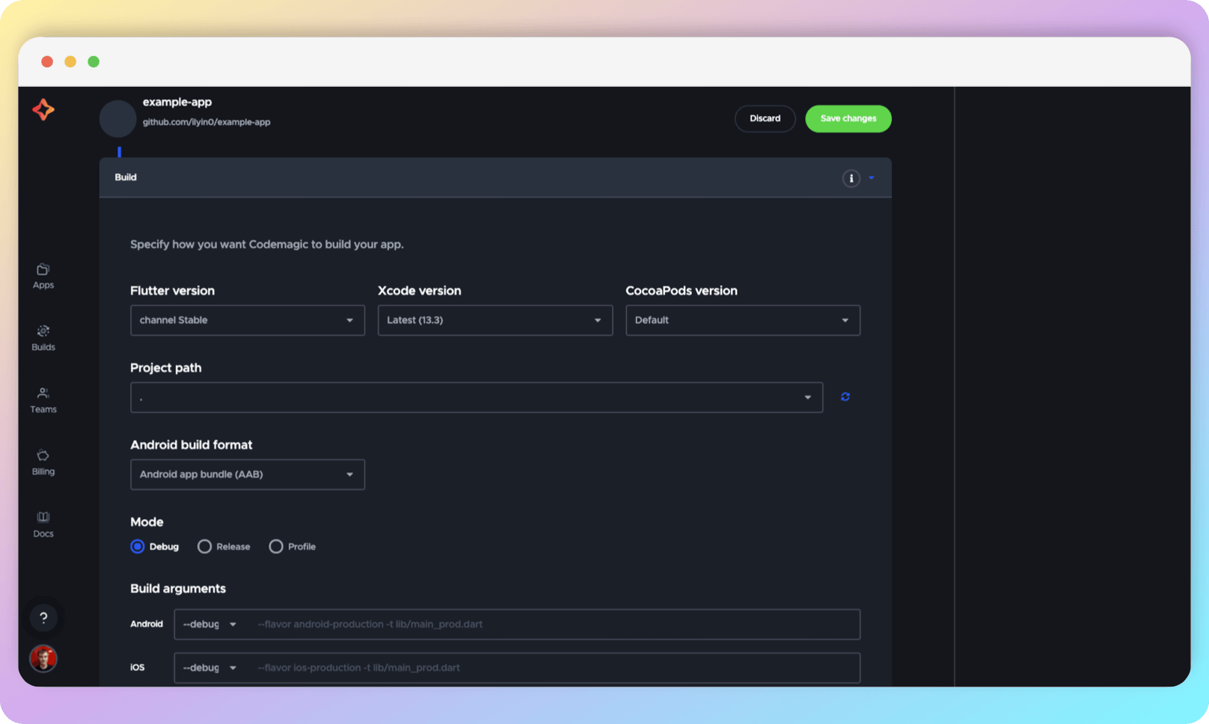Discard the pending changes
Viewport: 1209px width, 724px height.
(x=765, y=118)
